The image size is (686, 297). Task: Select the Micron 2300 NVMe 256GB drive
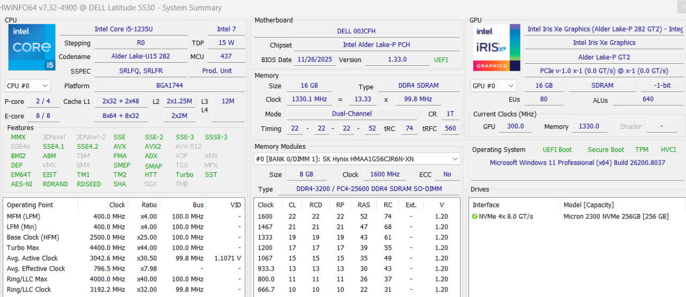tap(616, 217)
